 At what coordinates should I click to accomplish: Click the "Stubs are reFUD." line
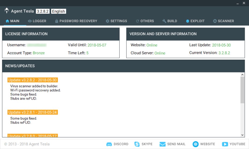[x=24, y=98]
